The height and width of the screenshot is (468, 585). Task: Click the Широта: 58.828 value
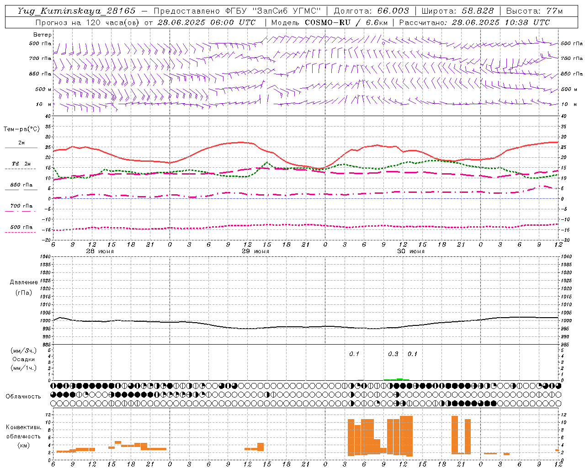tap(457, 11)
